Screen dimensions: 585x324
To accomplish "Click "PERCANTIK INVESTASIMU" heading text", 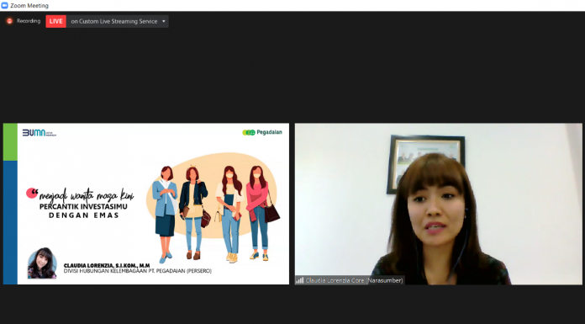I will coord(83,207).
